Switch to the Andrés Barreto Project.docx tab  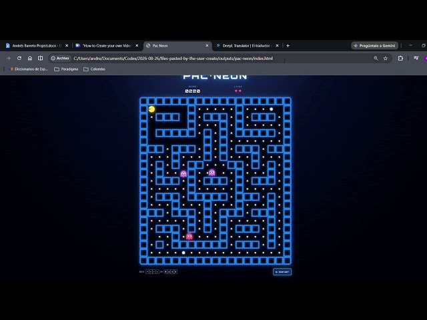point(37,46)
